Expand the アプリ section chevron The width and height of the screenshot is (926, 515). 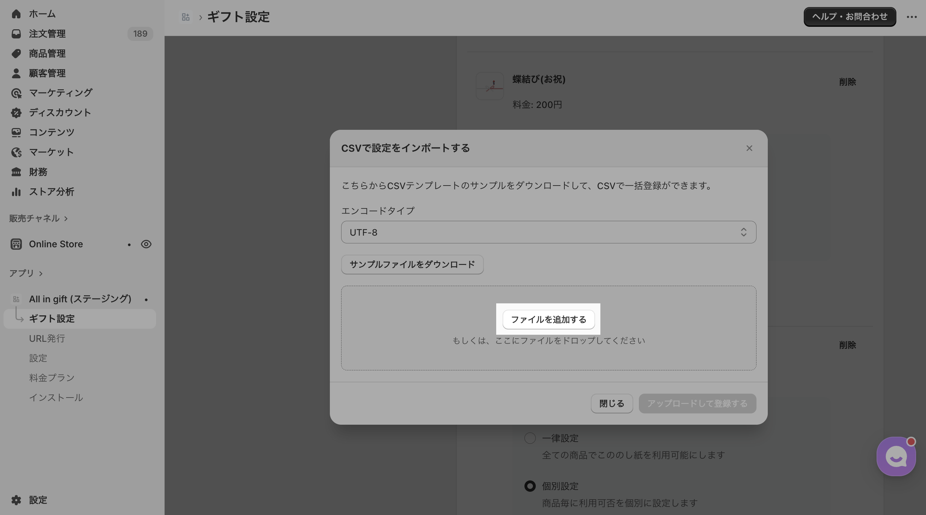tap(41, 273)
